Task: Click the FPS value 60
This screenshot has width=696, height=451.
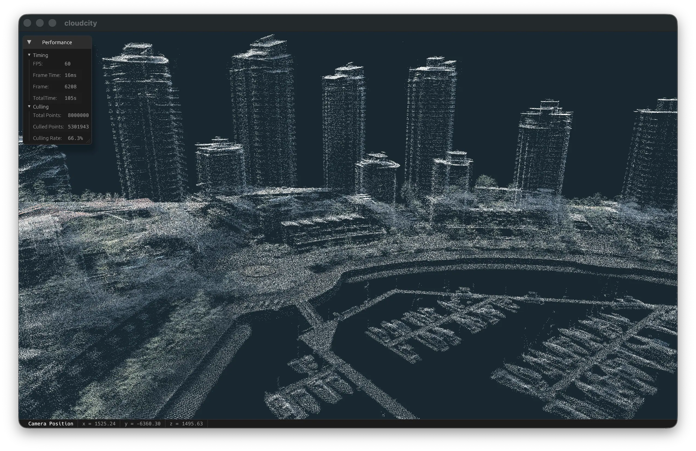Action: pos(68,64)
